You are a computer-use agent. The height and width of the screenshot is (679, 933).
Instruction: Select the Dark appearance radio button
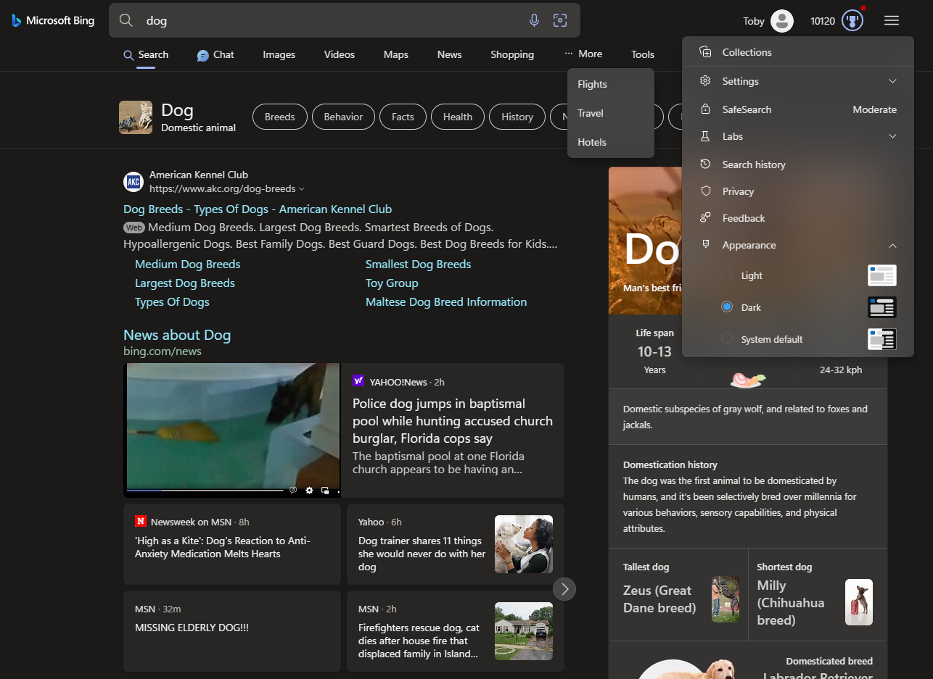coord(727,307)
